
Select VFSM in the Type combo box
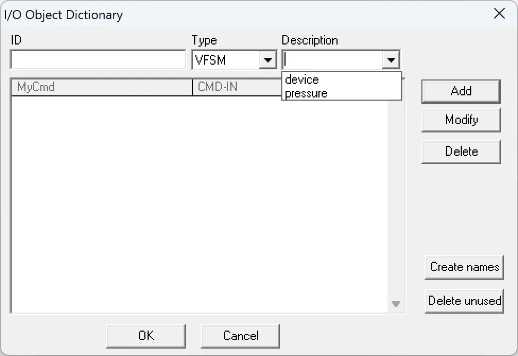pyautogui.click(x=223, y=59)
